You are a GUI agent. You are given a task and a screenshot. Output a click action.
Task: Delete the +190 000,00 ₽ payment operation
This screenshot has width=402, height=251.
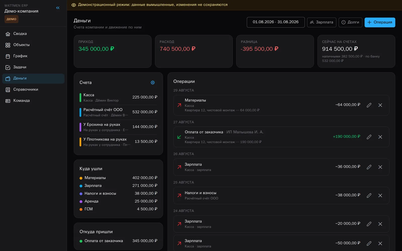pyautogui.click(x=380, y=137)
